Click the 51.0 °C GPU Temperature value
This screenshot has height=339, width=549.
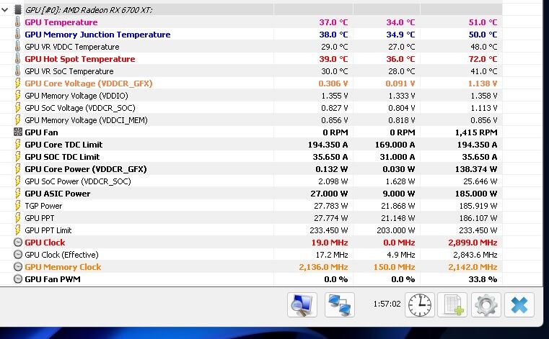click(483, 22)
